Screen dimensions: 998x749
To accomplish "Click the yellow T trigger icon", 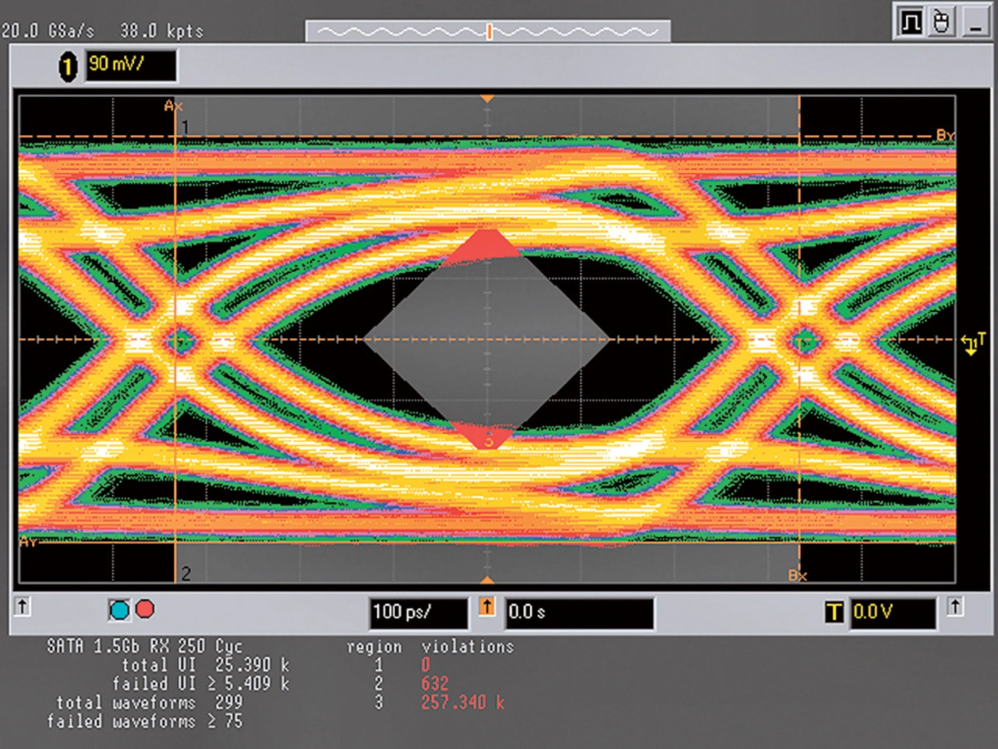I will pyautogui.click(x=833, y=612).
